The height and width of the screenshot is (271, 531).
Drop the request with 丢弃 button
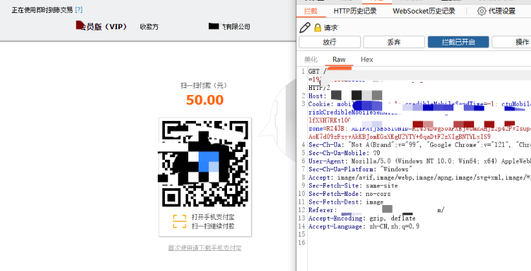click(394, 42)
